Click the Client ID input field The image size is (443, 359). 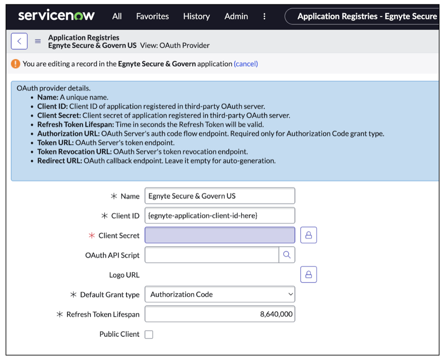[220, 215]
